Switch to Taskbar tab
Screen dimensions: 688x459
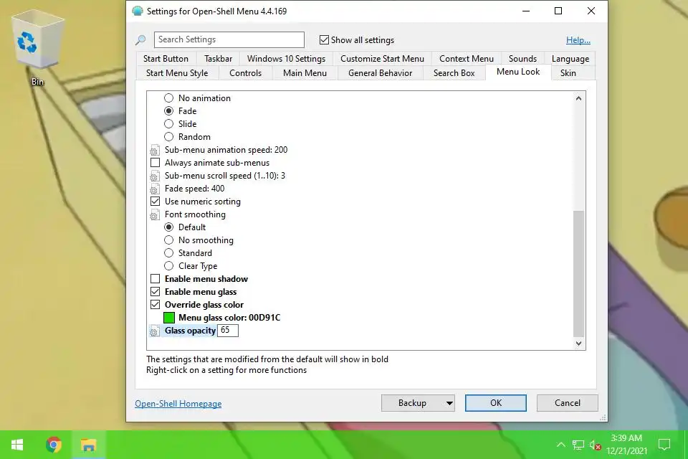click(218, 58)
